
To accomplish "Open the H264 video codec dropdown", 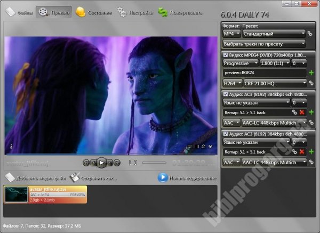I will [x=233, y=83].
